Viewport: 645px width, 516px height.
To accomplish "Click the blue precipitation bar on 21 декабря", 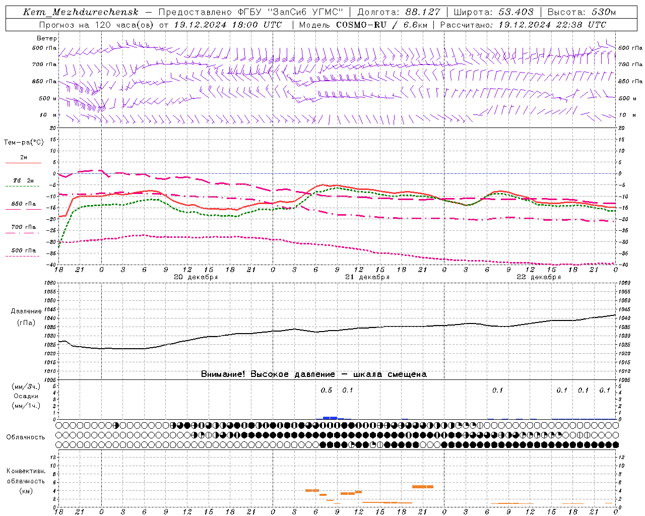I will (330, 418).
